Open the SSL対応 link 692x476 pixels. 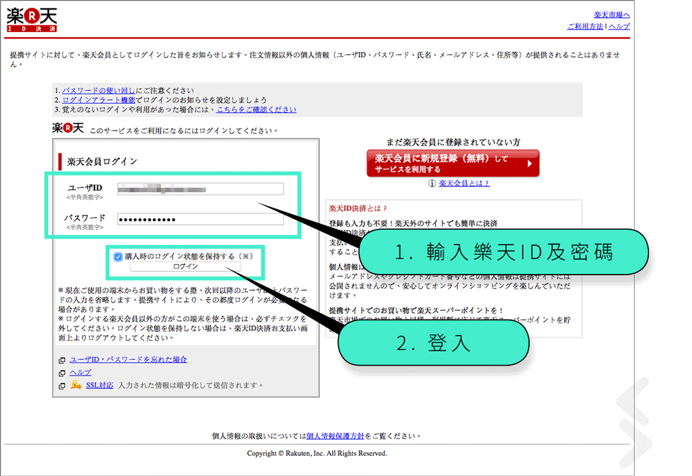click(x=100, y=385)
